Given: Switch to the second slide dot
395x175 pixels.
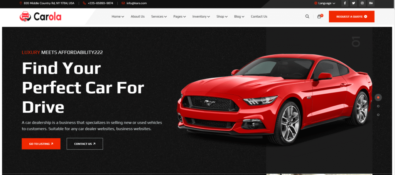Looking at the screenshot, I should pyautogui.click(x=378, y=106).
